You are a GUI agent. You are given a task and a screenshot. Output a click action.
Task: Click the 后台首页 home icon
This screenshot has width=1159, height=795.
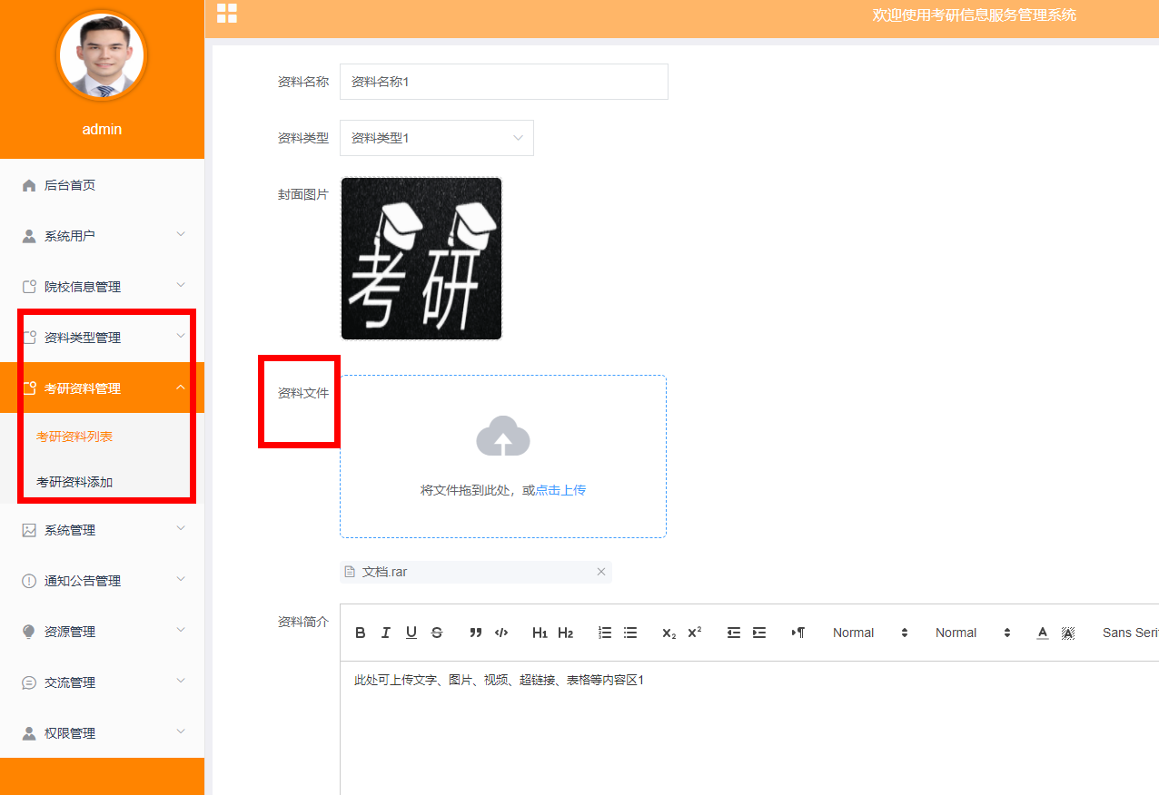29,185
